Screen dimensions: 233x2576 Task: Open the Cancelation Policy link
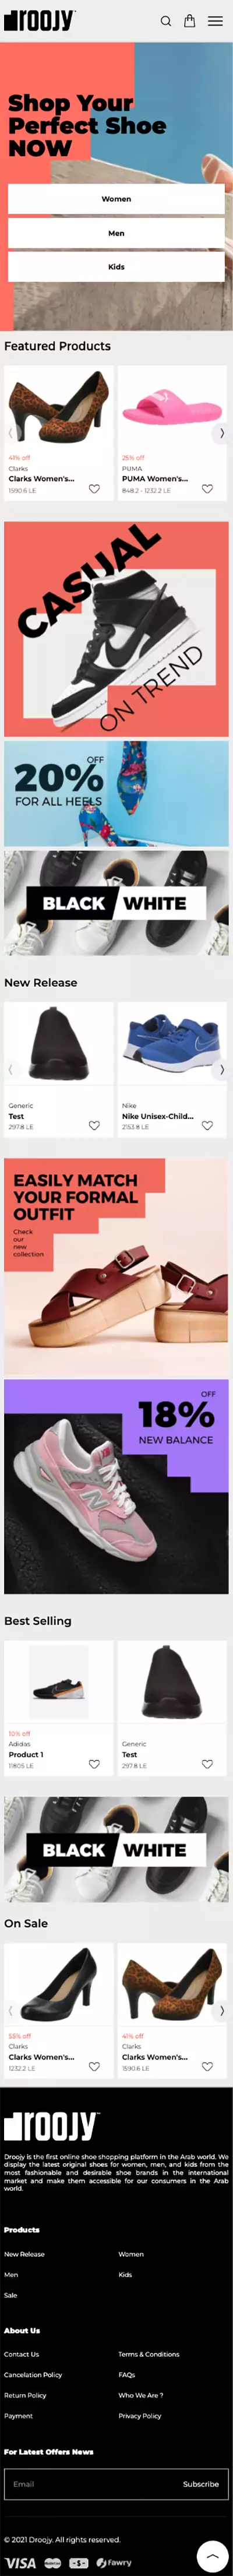pyautogui.click(x=33, y=2374)
